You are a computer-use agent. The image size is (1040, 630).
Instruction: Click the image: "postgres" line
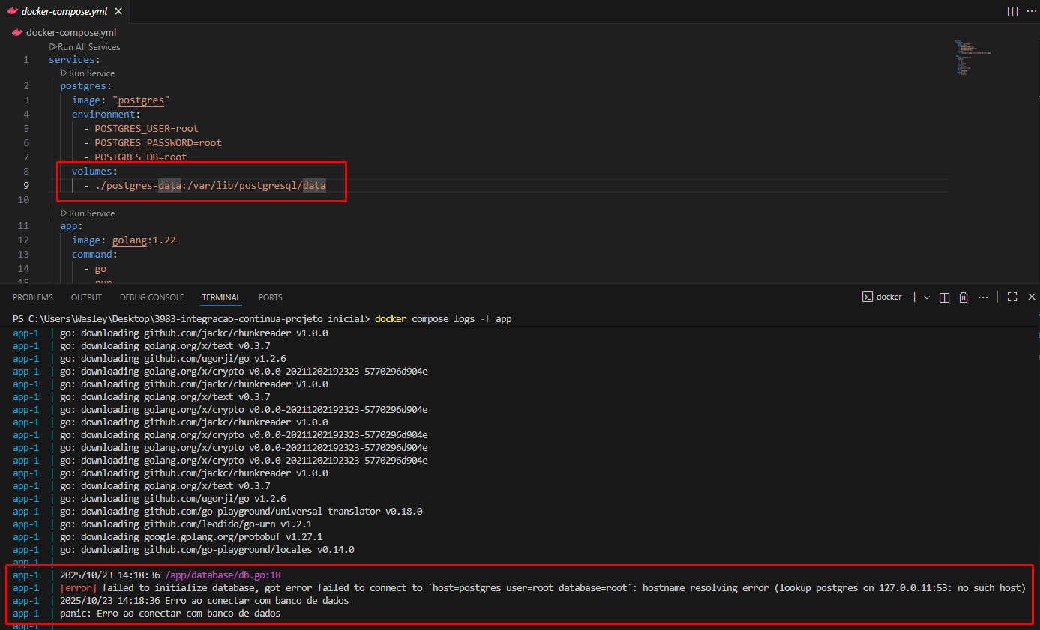[x=122, y=100]
